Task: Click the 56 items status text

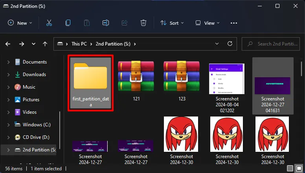Action: tap(14, 169)
